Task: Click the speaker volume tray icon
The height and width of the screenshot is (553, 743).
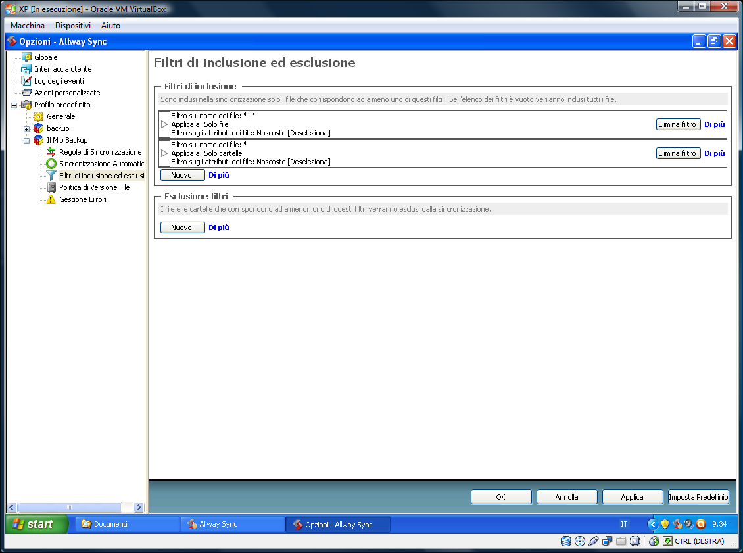Action: (688, 524)
